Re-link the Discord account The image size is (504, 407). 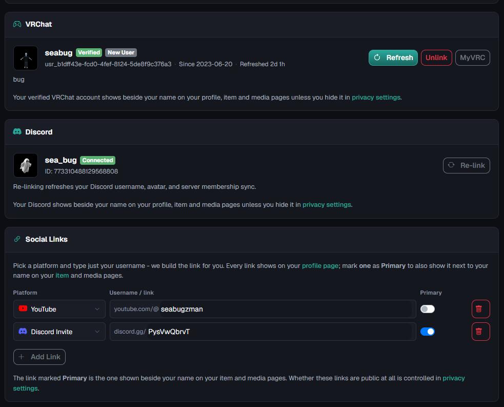[467, 165]
